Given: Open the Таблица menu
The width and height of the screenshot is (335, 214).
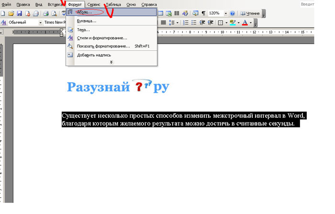Looking at the screenshot, I should pyautogui.click(x=113, y=4).
